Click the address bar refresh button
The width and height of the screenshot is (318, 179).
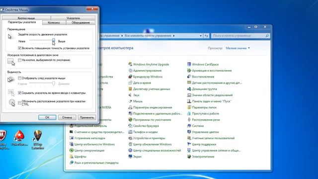(x=206, y=36)
